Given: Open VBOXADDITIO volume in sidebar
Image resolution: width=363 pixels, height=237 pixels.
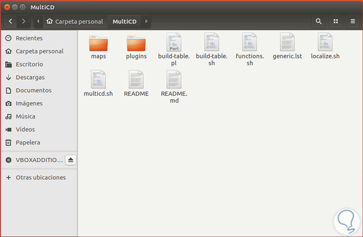Looking at the screenshot, I should pyautogui.click(x=34, y=160).
